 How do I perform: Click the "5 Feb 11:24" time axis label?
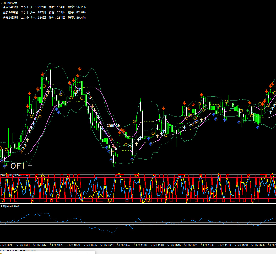[x=191, y=245]
